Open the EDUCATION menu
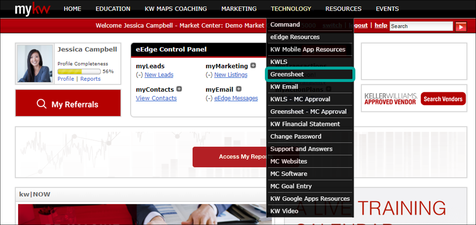This screenshot has width=476, height=225. pos(113,9)
